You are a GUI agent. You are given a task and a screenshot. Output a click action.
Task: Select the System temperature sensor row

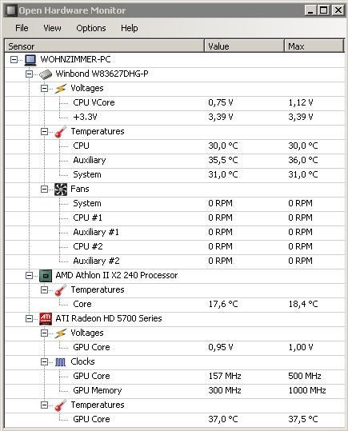(174, 175)
